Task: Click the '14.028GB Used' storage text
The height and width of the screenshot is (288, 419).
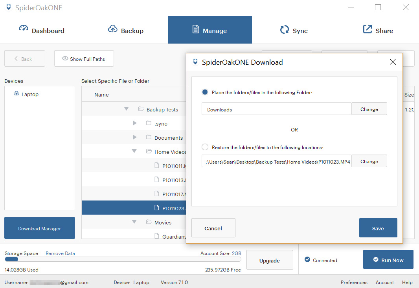Action: (21, 270)
